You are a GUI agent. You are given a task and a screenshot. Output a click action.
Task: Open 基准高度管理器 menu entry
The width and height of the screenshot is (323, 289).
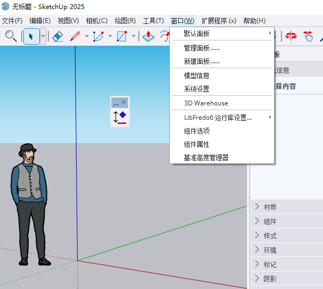[222, 158]
